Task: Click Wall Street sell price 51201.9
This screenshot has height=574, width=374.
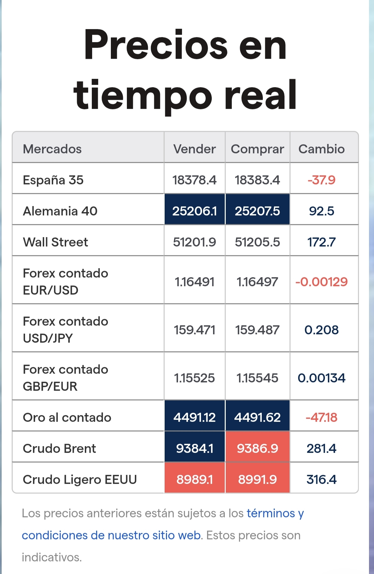Action: coord(195,242)
